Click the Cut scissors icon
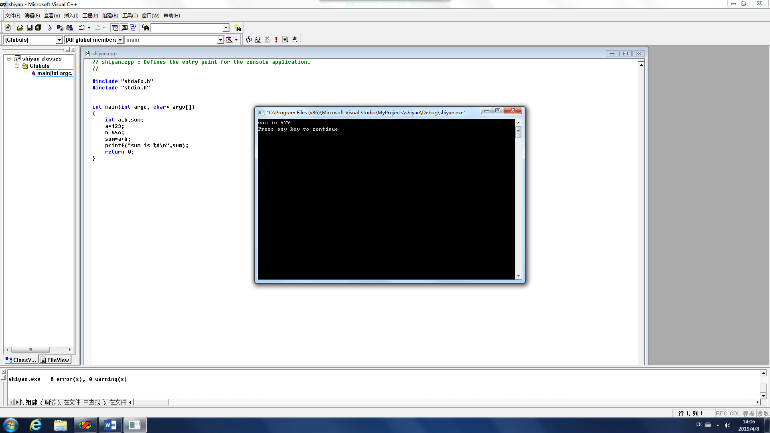This screenshot has height=433, width=770. coord(50,28)
